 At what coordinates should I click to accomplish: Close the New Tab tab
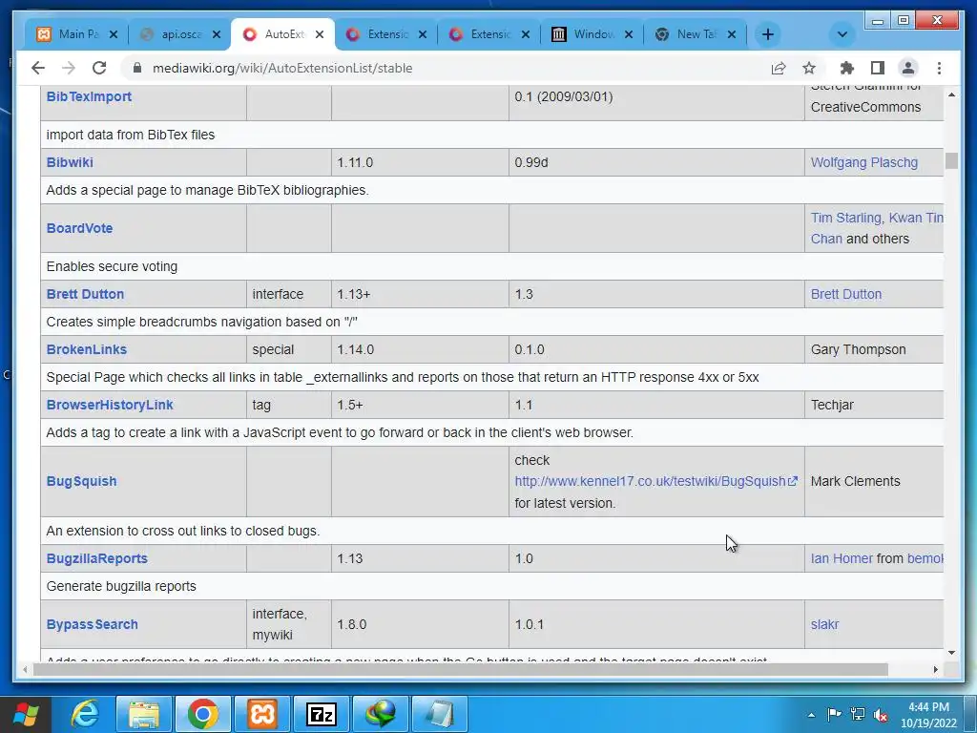click(x=732, y=35)
